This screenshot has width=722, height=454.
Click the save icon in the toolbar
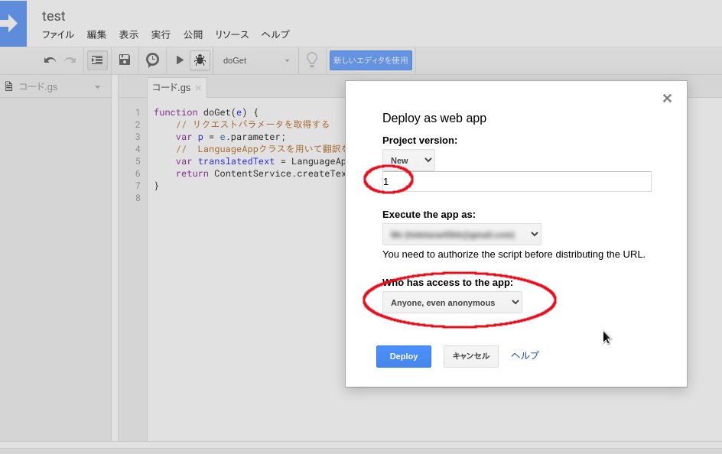coord(124,60)
